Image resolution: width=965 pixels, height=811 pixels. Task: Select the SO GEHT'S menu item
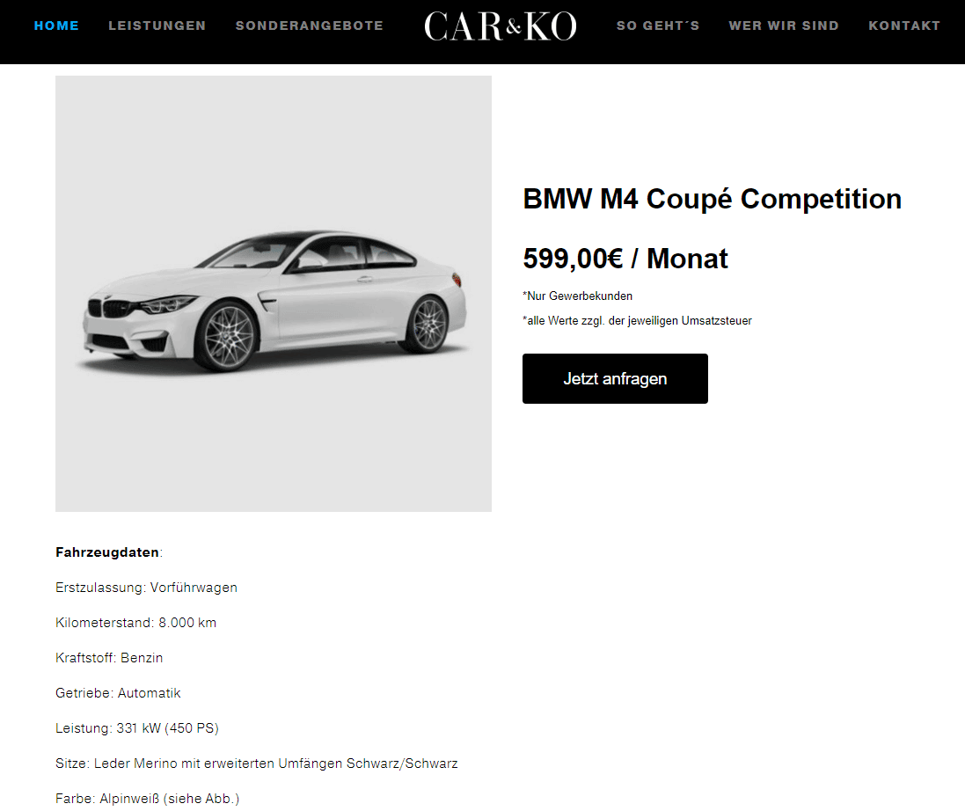tap(658, 26)
